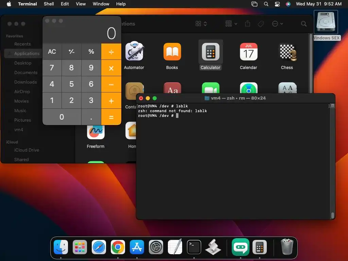
Task: Click the Terminal window vertical scrollbar
Action: point(332,215)
